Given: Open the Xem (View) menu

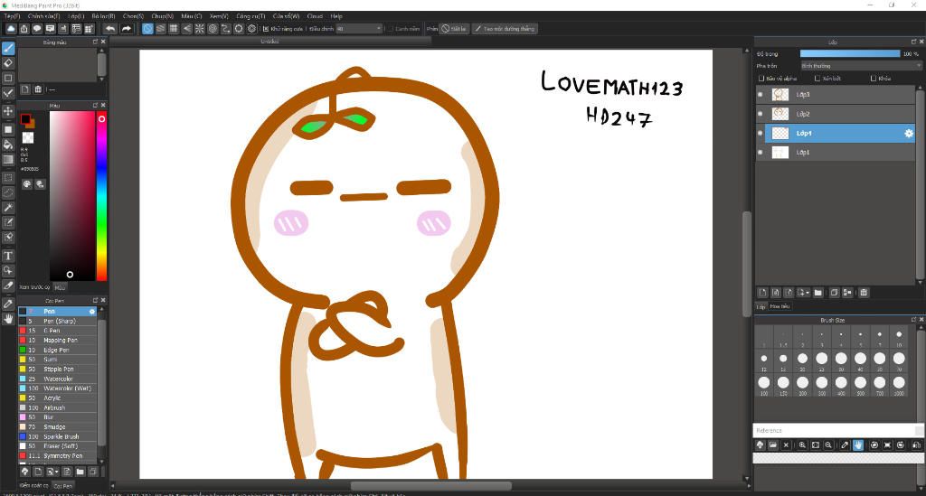Looking at the screenshot, I should tap(219, 16).
